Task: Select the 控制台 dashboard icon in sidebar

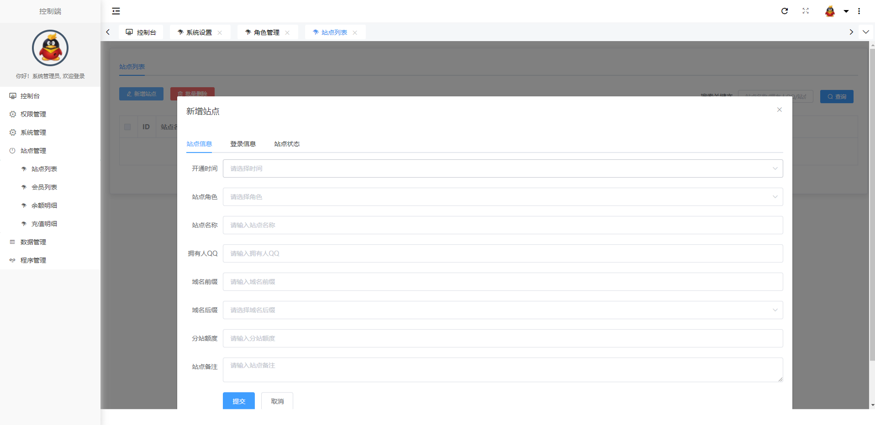Action: tap(12, 96)
